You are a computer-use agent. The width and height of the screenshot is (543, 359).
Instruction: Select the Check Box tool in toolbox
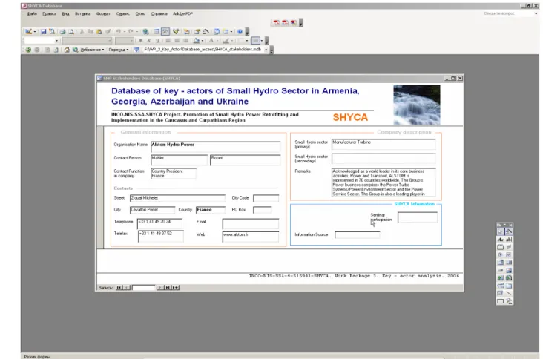click(509, 255)
